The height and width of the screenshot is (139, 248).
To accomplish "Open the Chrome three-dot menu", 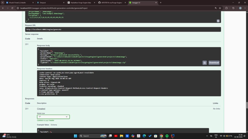I will (245, 8).
